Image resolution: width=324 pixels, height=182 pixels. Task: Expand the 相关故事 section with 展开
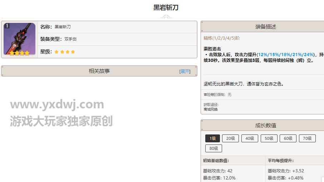(x=185, y=72)
